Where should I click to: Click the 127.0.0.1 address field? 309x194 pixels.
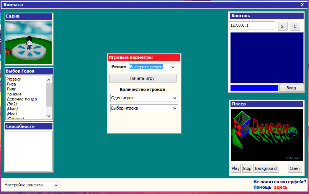coord(252,25)
